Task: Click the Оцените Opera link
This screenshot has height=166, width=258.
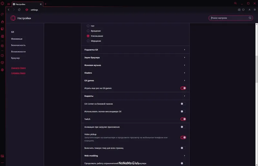Action: coord(18,68)
